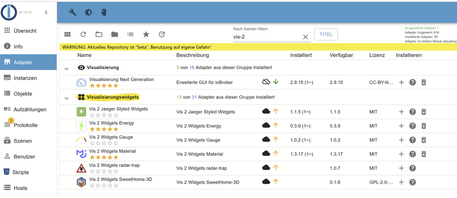Open Info in the sidebar

28,46
